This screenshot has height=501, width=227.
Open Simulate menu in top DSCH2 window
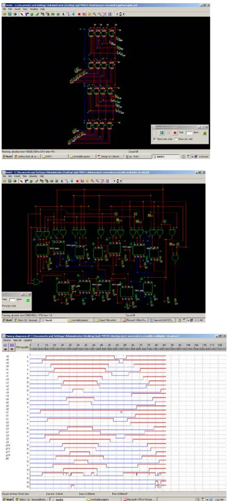tap(33, 9)
